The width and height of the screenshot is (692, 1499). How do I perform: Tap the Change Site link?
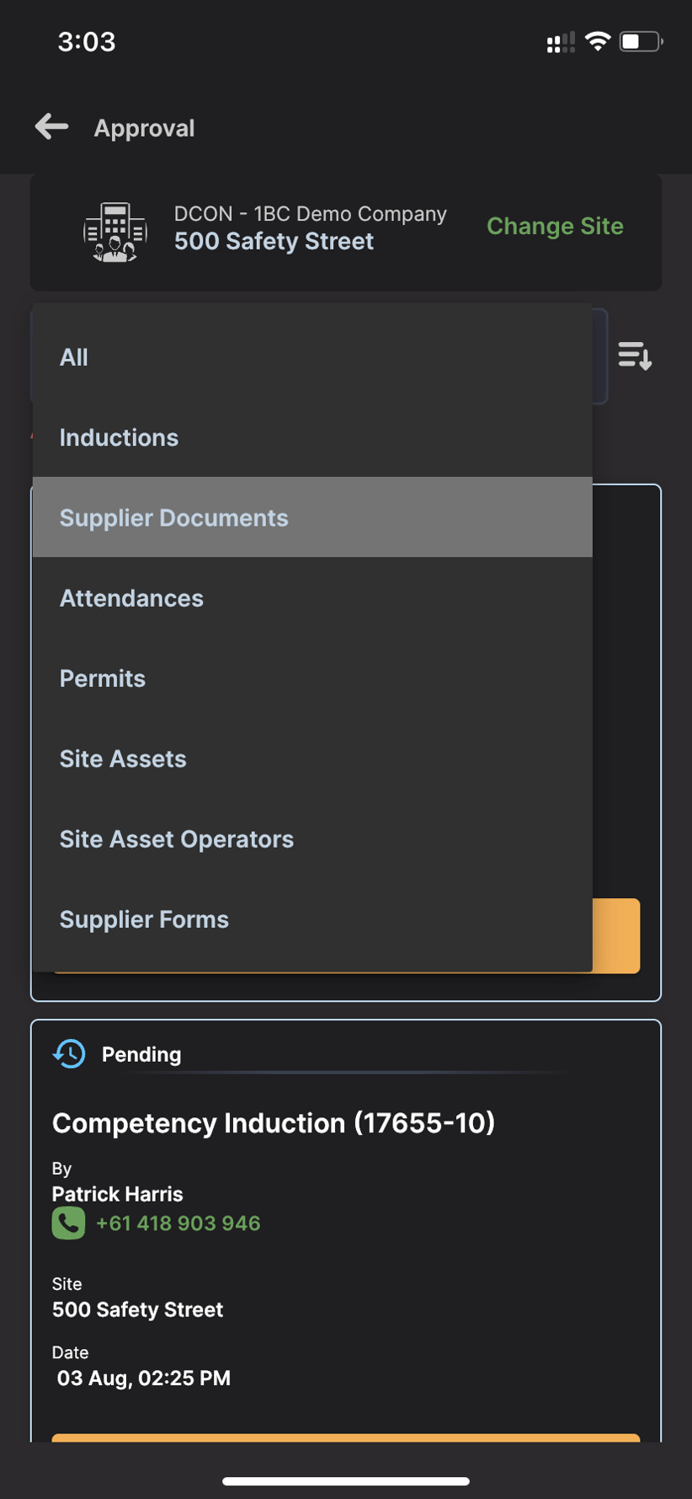pos(555,226)
